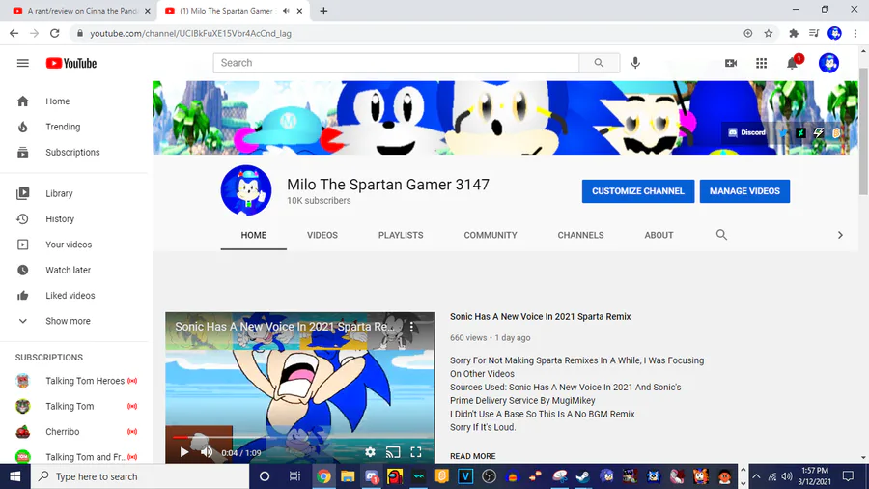
Task: Show hidden system tray icons
Action: (756, 476)
